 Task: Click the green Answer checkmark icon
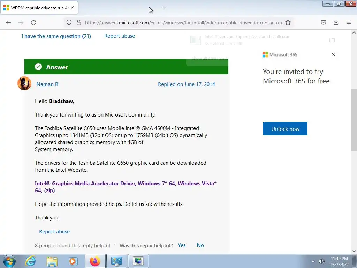pyautogui.click(x=38, y=67)
